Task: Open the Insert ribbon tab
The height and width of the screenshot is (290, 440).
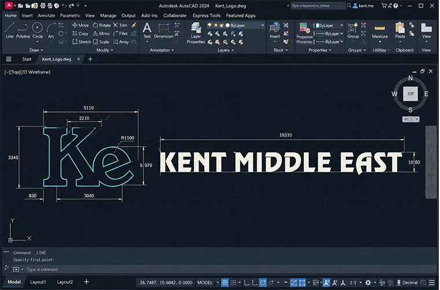Action: (x=27, y=16)
